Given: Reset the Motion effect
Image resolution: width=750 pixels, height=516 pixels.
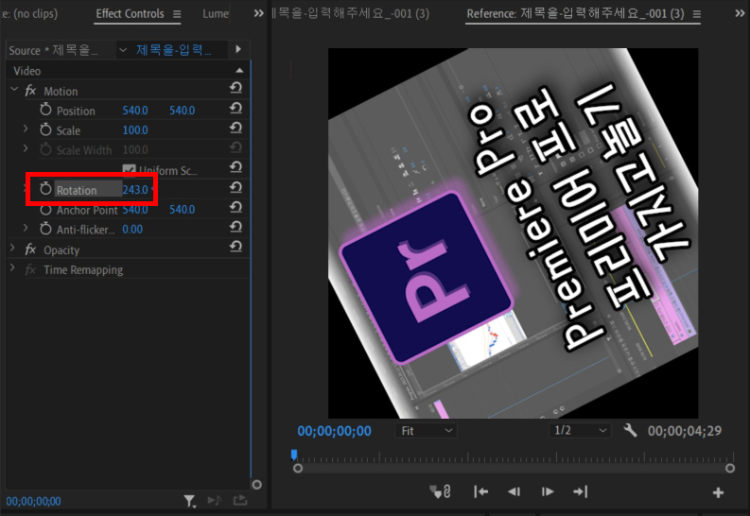Looking at the screenshot, I should pyautogui.click(x=235, y=88).
